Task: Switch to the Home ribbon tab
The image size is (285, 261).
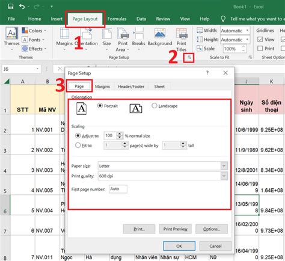Action: click(x=34, y=19)
